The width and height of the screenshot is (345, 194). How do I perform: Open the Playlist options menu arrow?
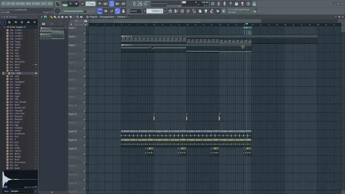pyautogui.click(x=41, y=17)
